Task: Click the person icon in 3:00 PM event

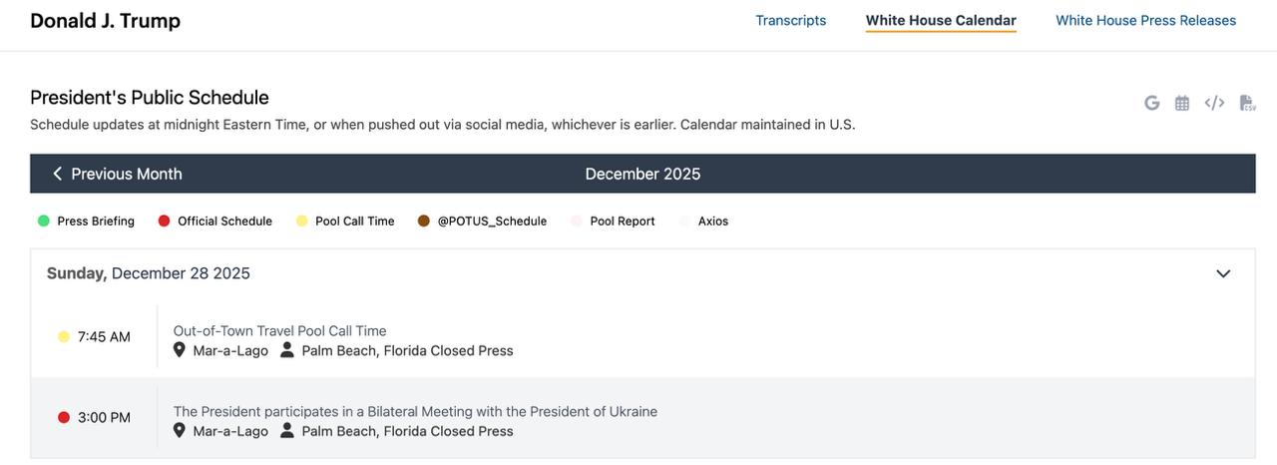Action: 287,431
